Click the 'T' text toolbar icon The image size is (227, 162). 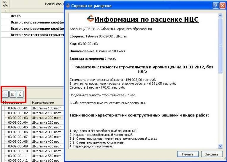coord(13,94)
